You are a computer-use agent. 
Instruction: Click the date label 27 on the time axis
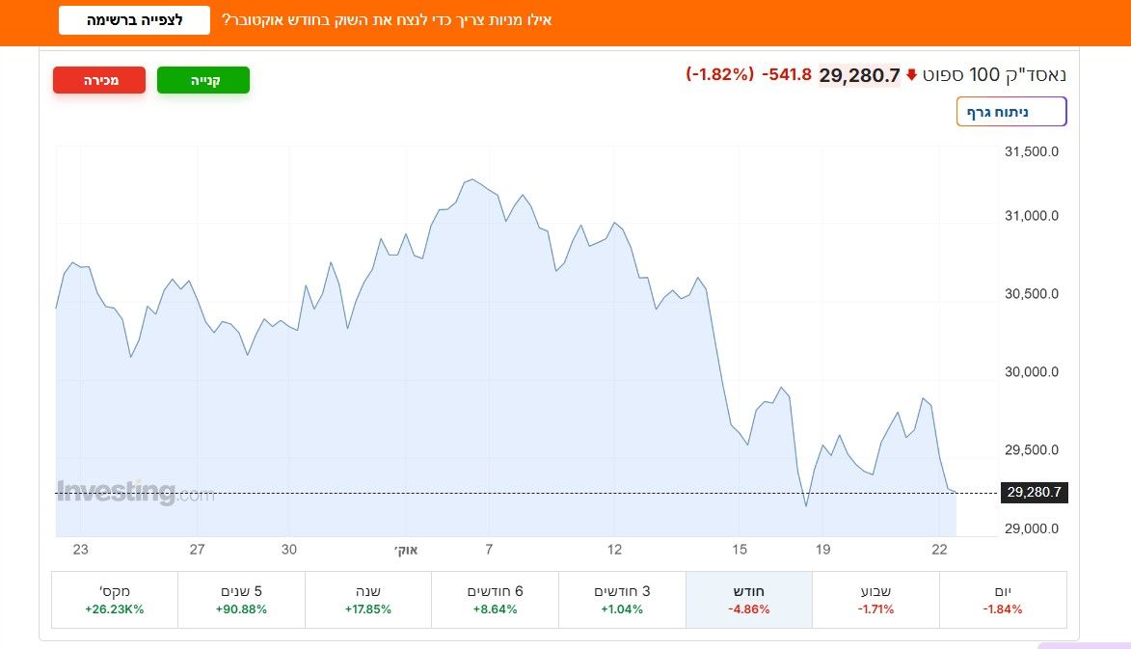(197, 550)
